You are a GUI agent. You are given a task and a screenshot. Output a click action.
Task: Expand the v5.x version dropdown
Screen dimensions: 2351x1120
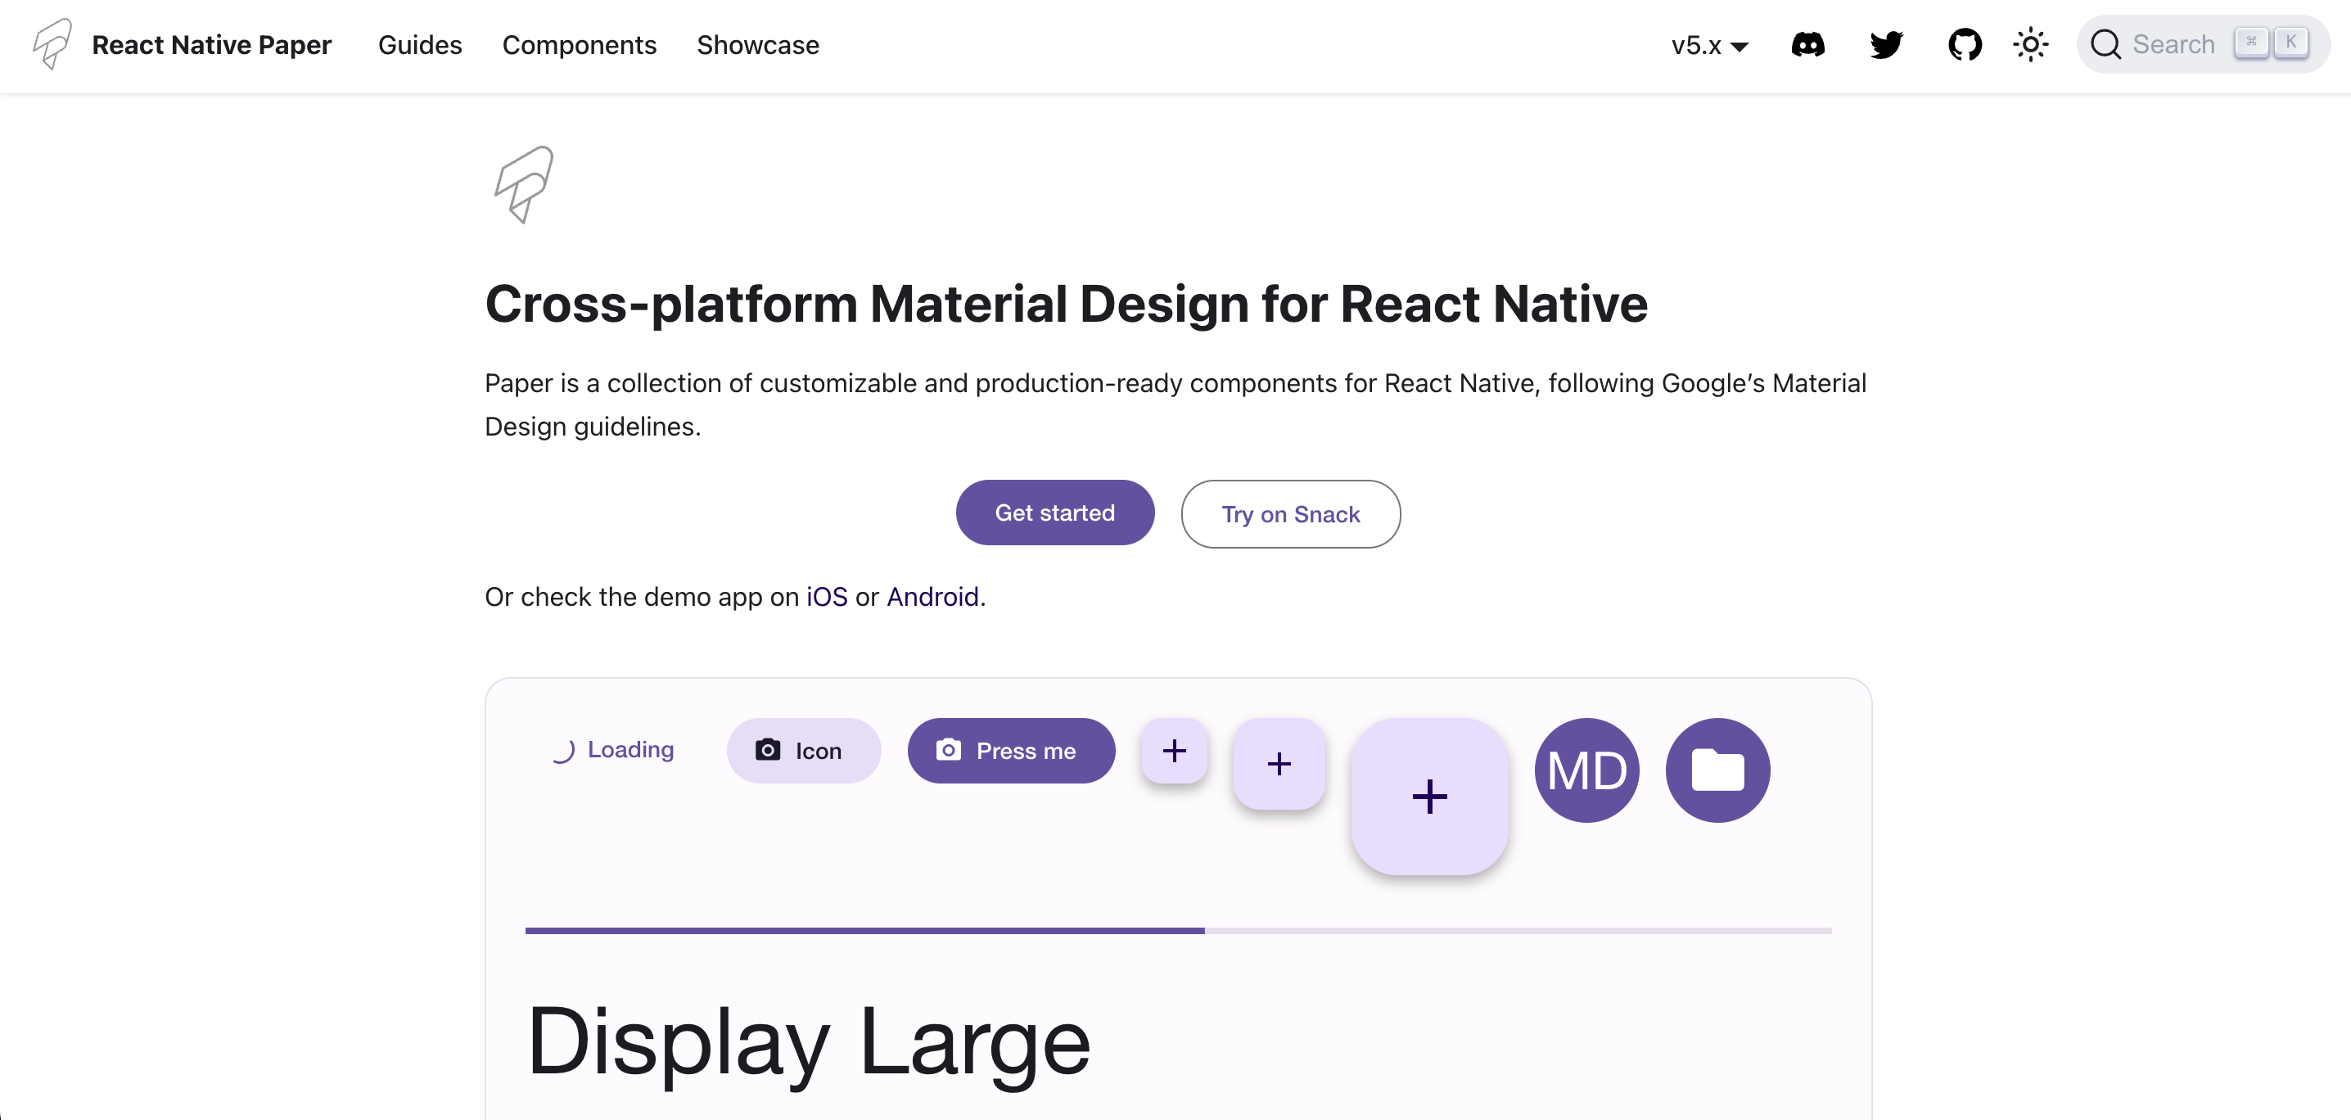tap(1708, 45)
